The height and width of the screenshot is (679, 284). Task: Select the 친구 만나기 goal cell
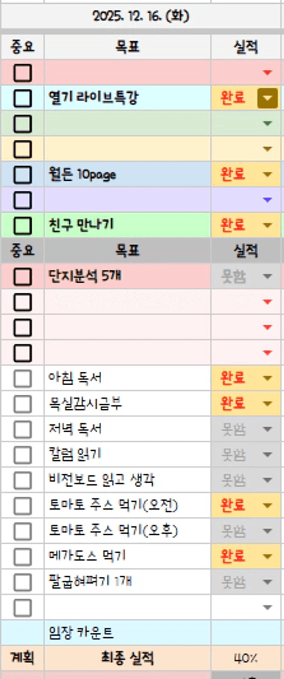(127, 226)
